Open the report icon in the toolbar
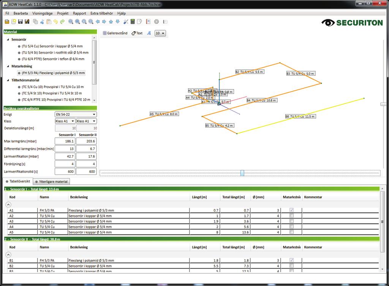 click(x=148, y=22)
